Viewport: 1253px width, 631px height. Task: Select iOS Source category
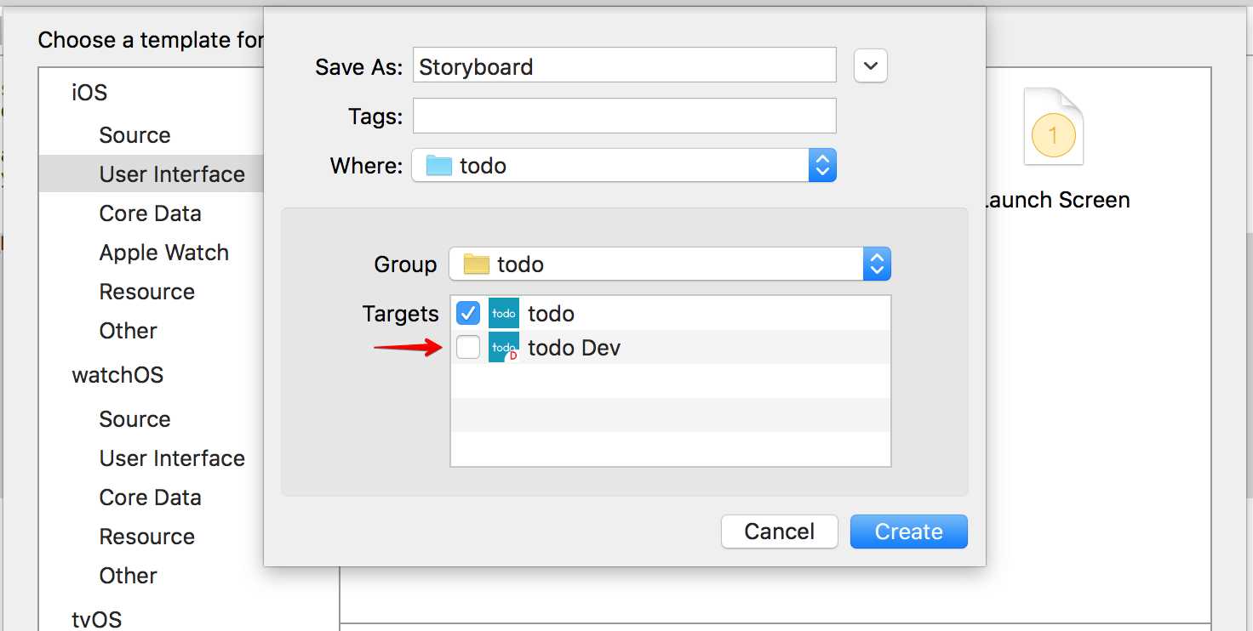(134, 135)
